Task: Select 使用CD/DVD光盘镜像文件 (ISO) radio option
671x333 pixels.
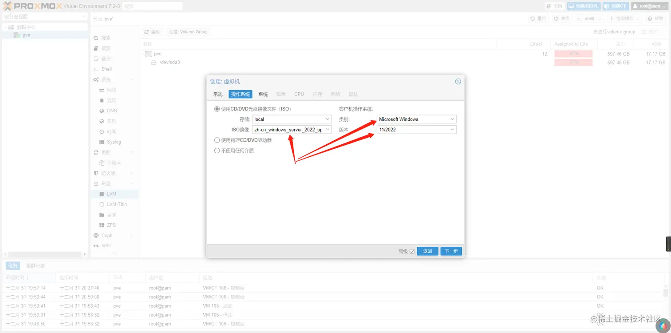Action: point(217,109)
